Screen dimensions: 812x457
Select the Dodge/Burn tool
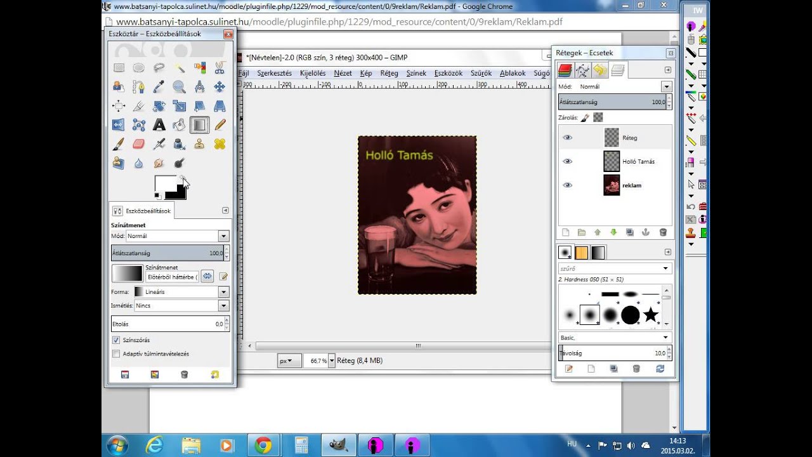(x=180, y=163)
